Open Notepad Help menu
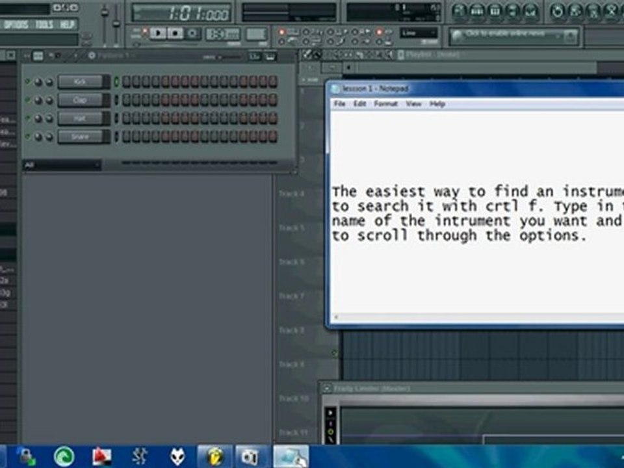 coord(437,104)
